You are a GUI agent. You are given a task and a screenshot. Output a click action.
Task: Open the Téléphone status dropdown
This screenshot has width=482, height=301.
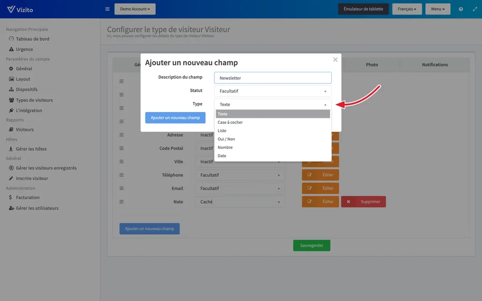[240, 175]
